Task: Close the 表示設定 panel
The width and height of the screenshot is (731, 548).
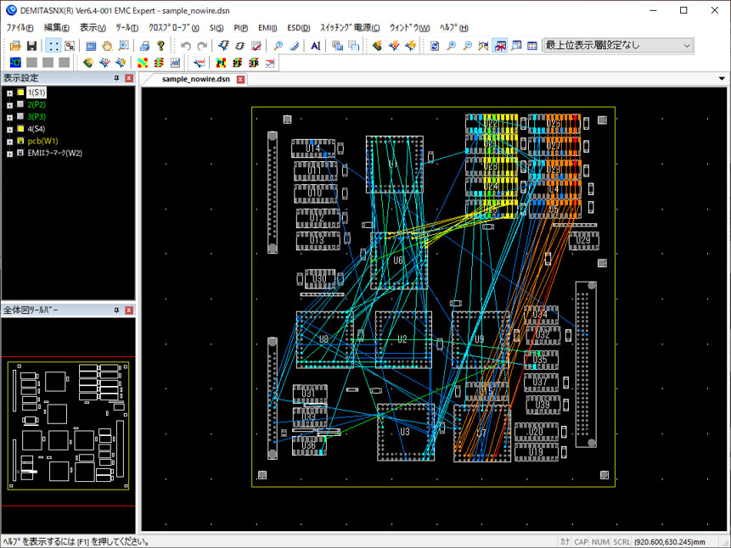Action: point(129,78)
